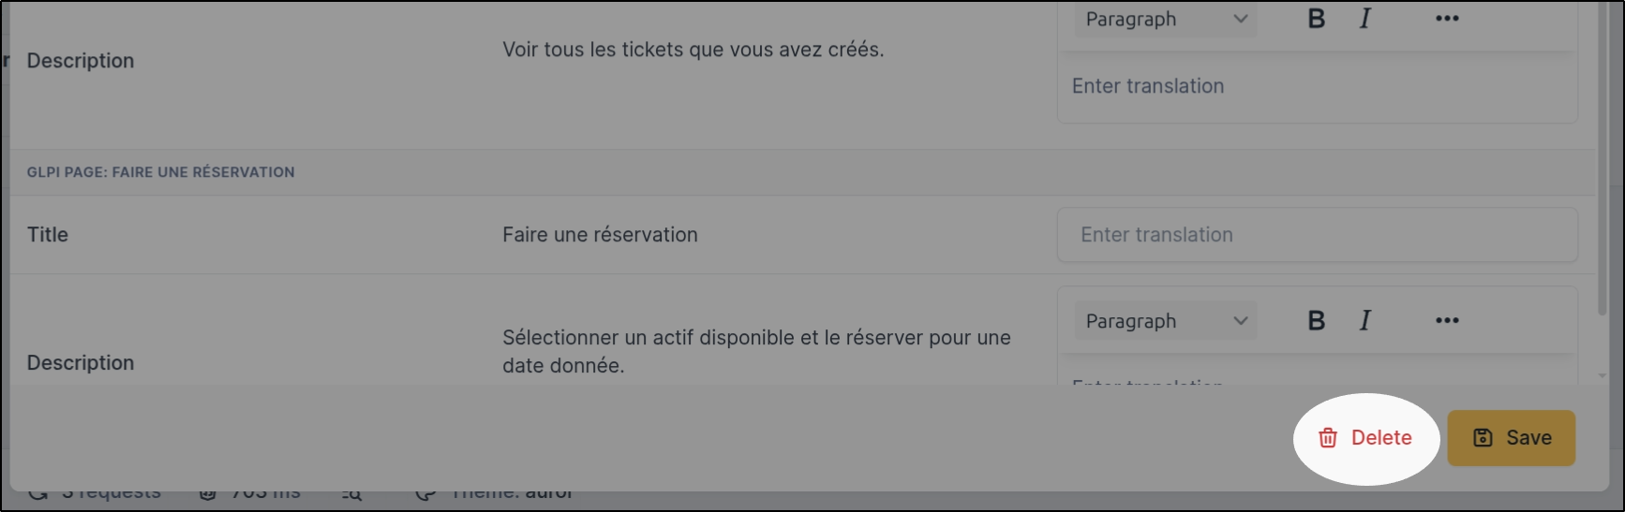Open more options in the 'Sélectionner un actif' editor toolbar
Screen dimensions: 1625x512
point(1447,321)
